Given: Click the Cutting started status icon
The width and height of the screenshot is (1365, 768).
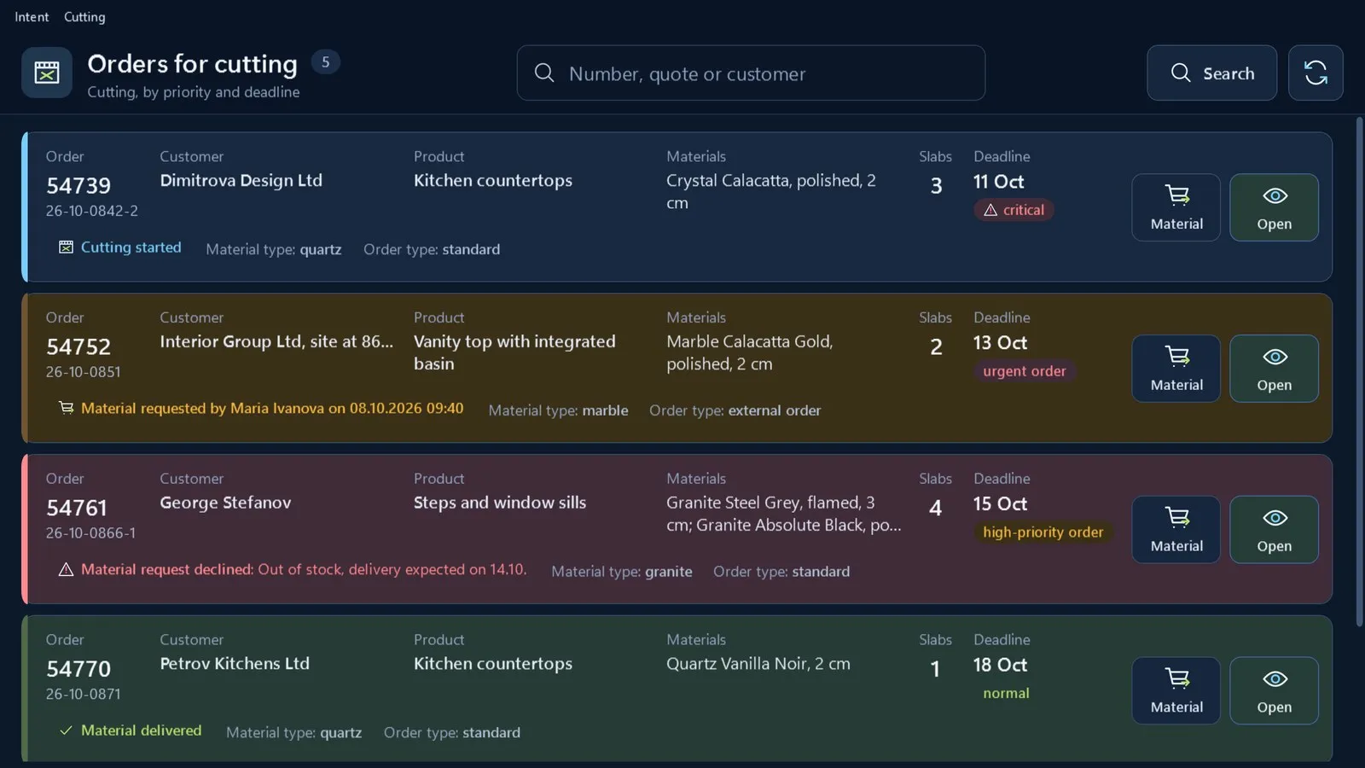Looking at the screenshot, I should (66, 247).
